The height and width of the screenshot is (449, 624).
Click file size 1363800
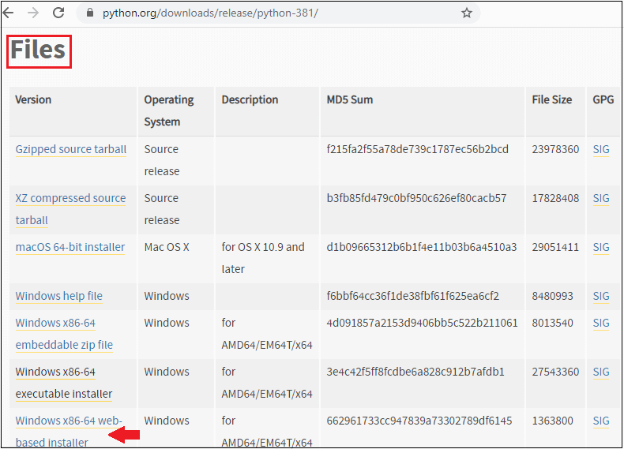pos(552,421)
